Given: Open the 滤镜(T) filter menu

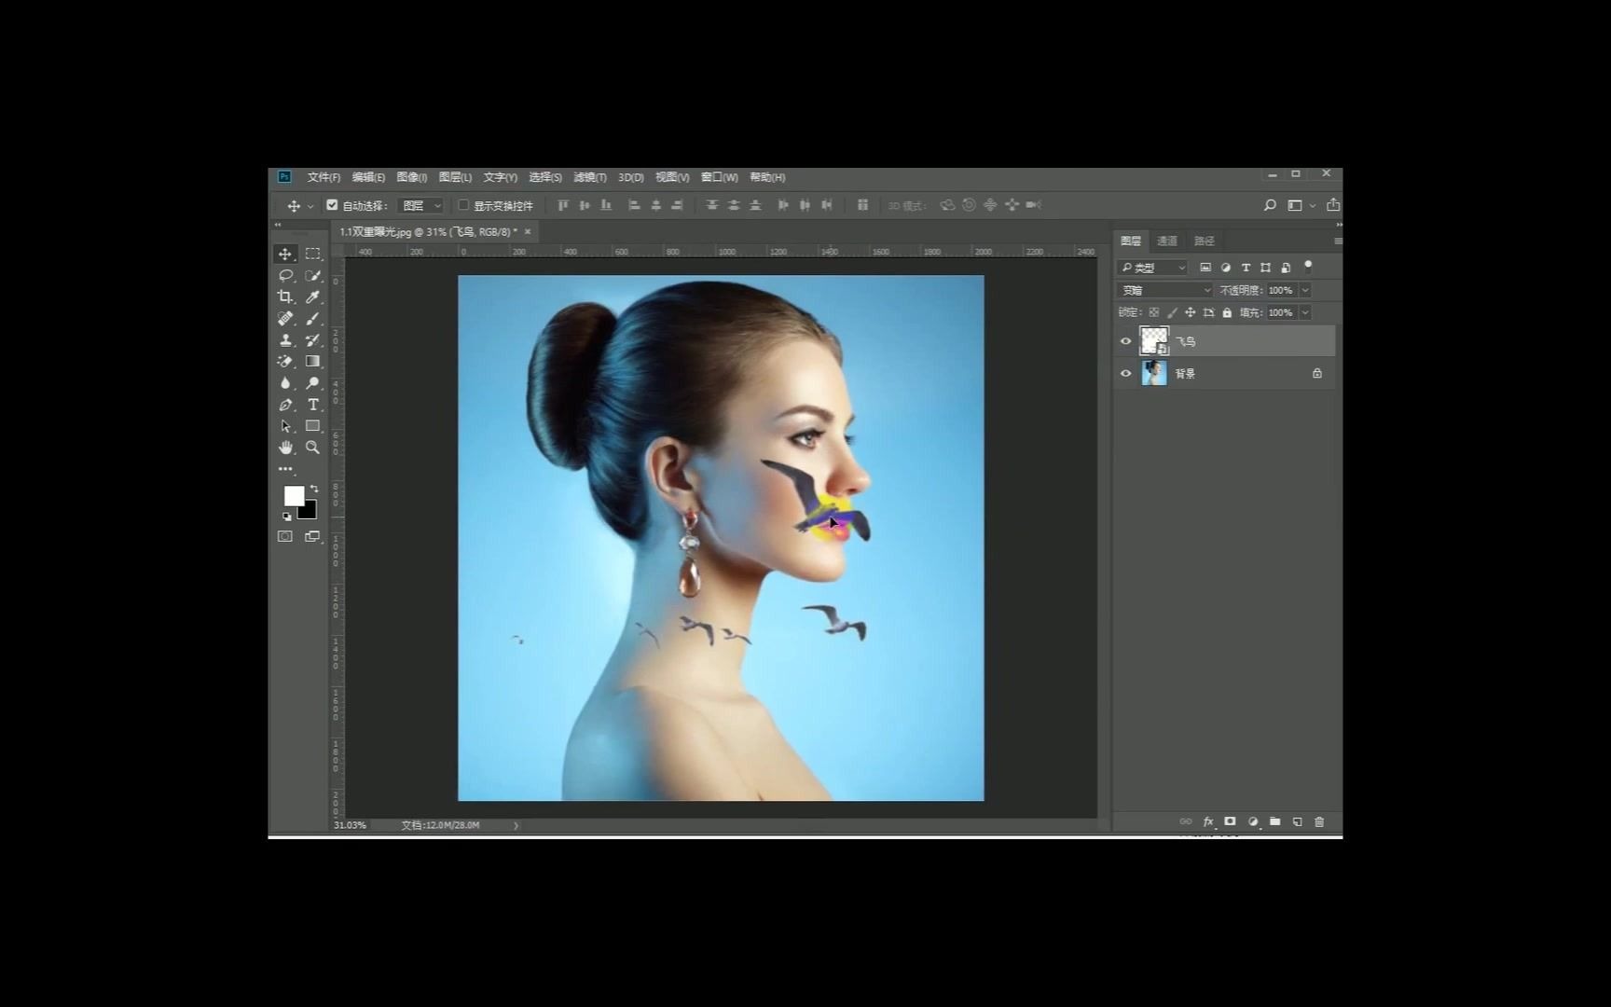Looking at the screenshot, I should [x=589, y=177].
